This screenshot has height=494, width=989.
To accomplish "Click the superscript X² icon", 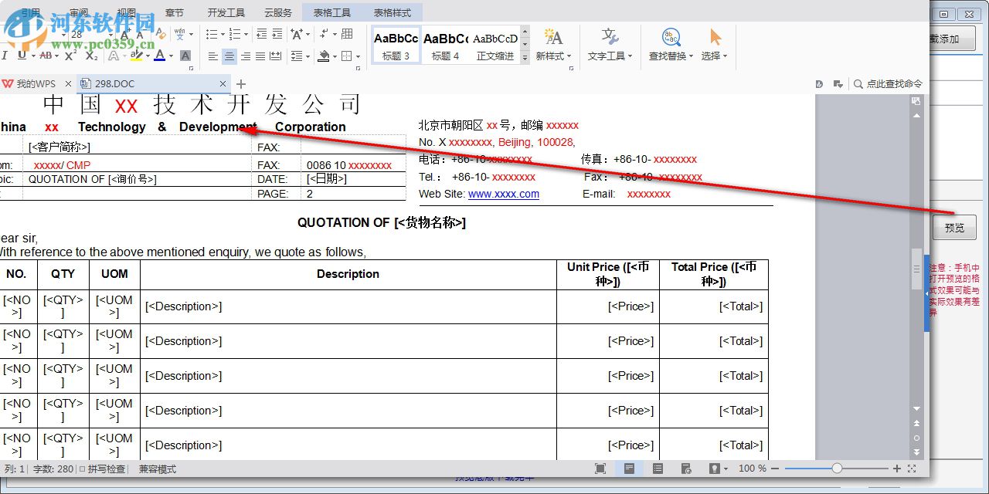I will click(70, 56).
